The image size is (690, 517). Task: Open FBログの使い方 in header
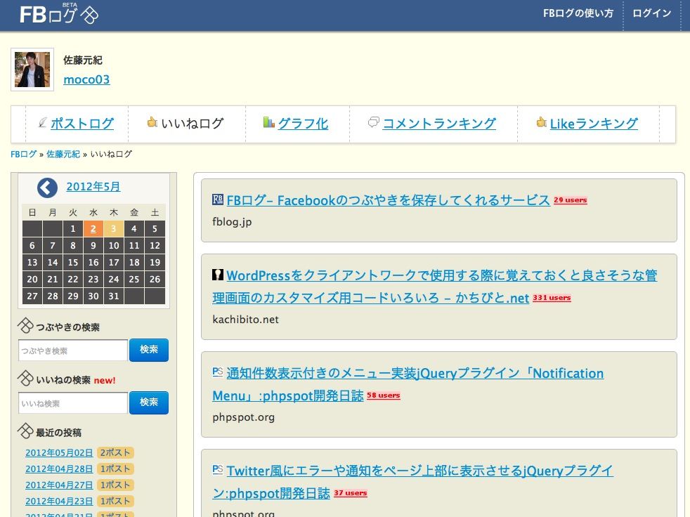pos(578,13)
